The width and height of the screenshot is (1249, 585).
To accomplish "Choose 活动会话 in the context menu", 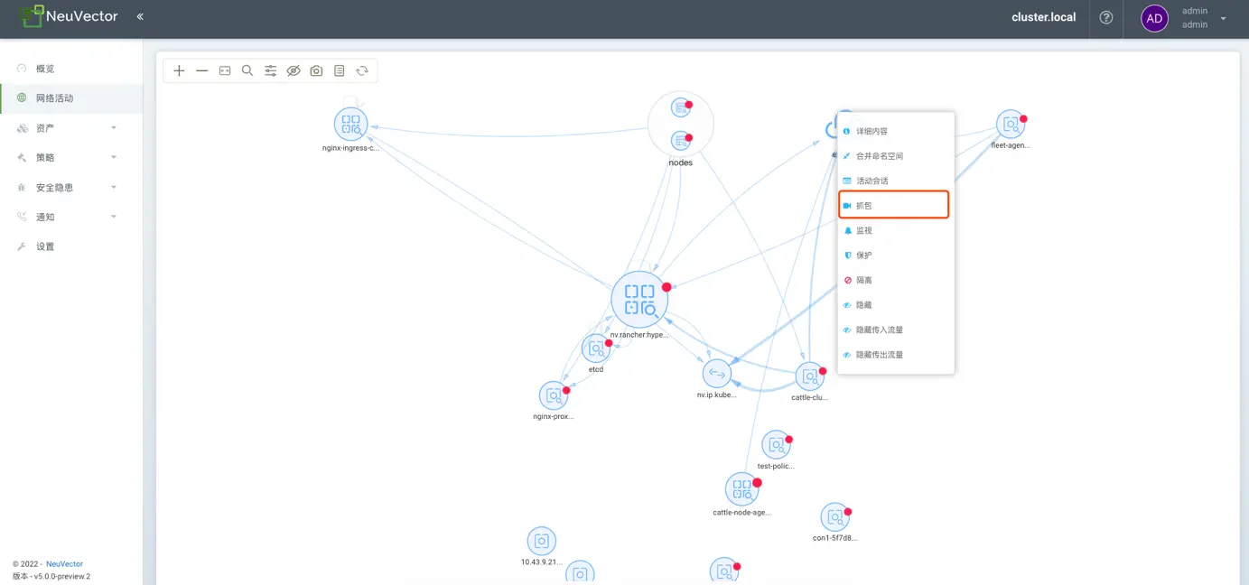I will point(872,181).
